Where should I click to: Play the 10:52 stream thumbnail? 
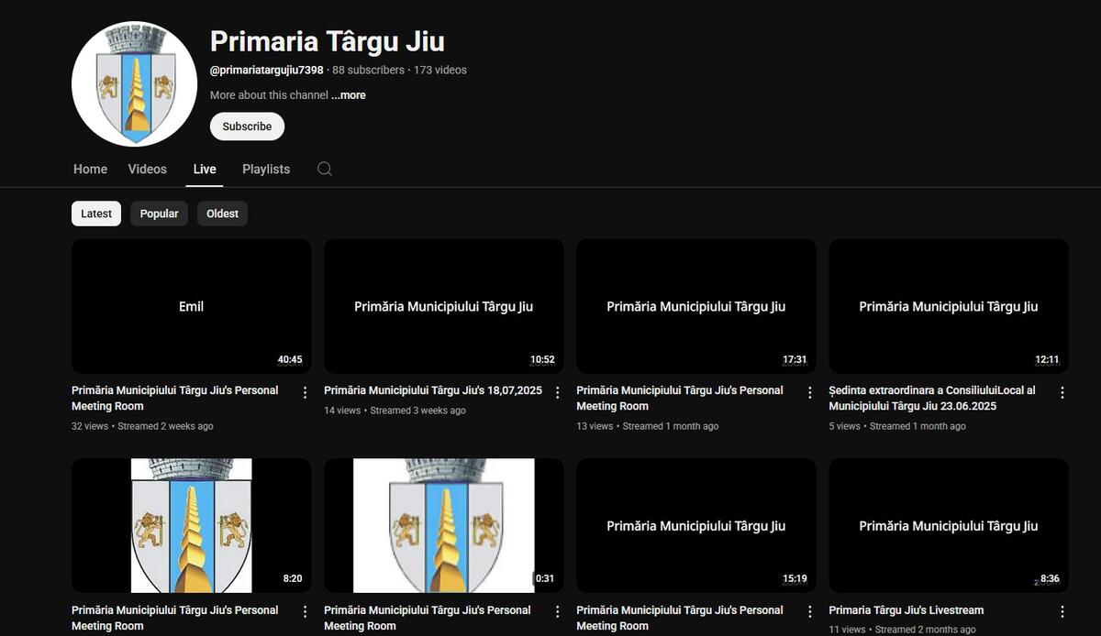443,306
